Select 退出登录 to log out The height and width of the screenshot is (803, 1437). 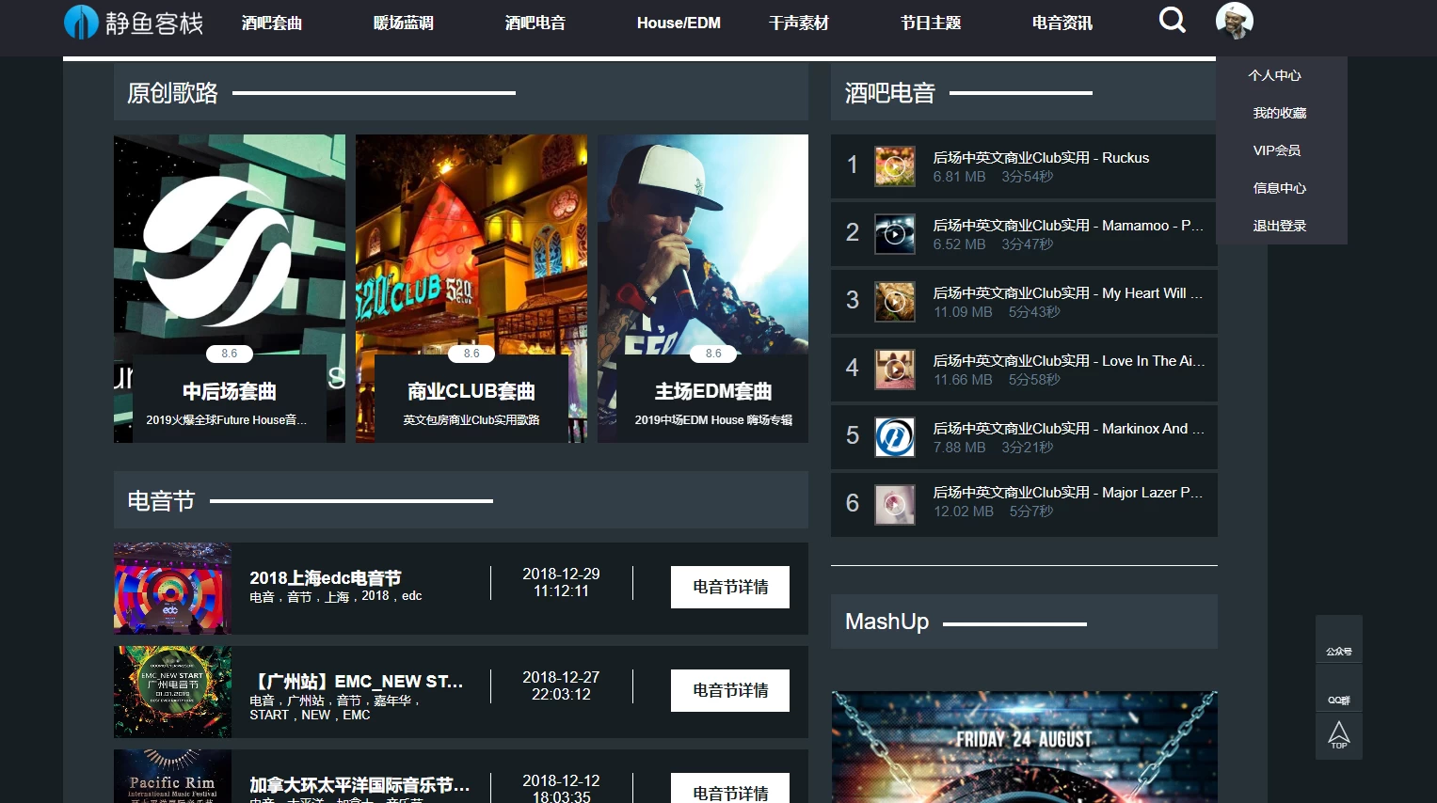(x=1279, y=226)
